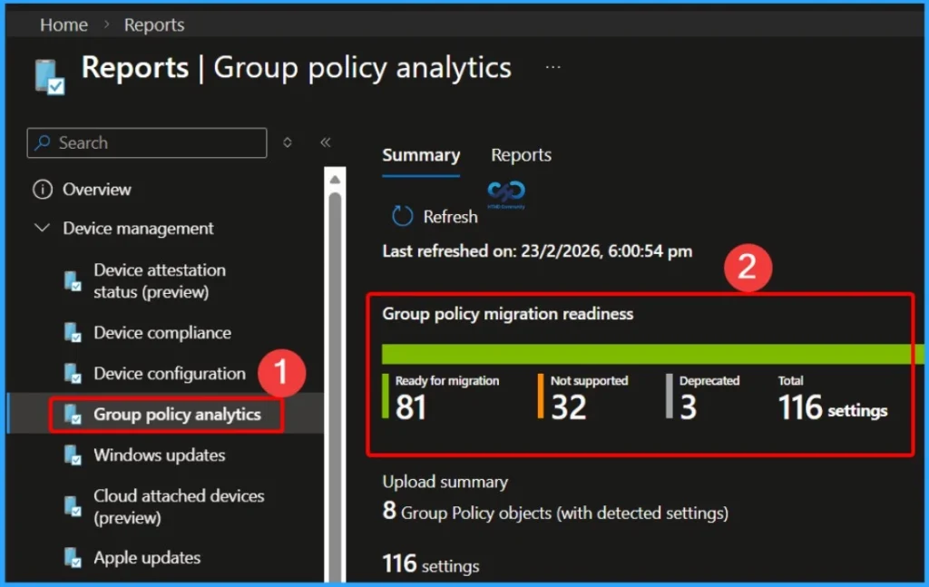Select the Summary tab
The width and height of the screenshot is (929, 587).
[421, 155]
